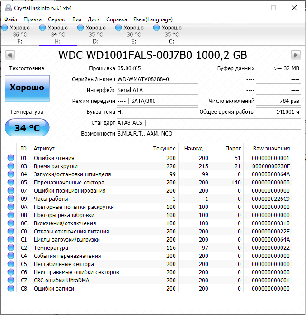
Task: Select disk F: status orb at 36 °C
Action: click(x=5, y=28)
